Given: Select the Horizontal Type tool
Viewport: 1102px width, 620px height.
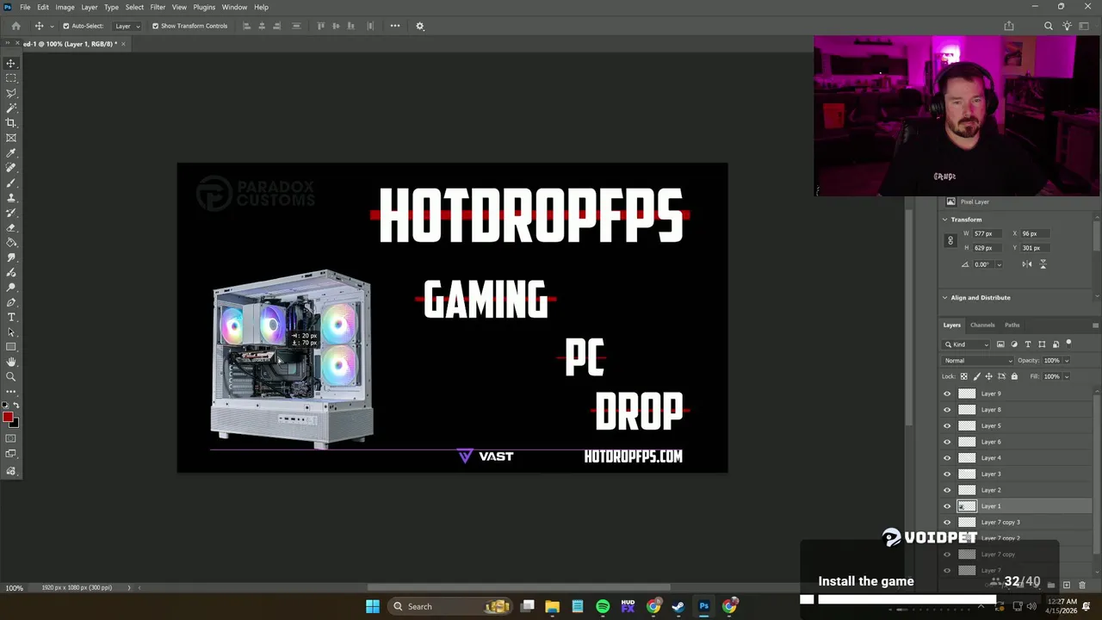Looking at the screenshot, I should (x=11, y=318).
